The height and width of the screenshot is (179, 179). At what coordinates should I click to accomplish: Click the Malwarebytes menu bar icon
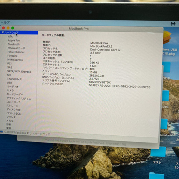(173, 24)
